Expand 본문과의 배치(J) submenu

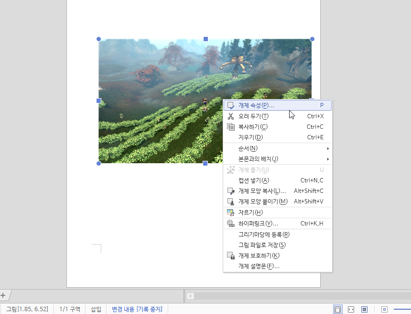(x=278, y=159)
